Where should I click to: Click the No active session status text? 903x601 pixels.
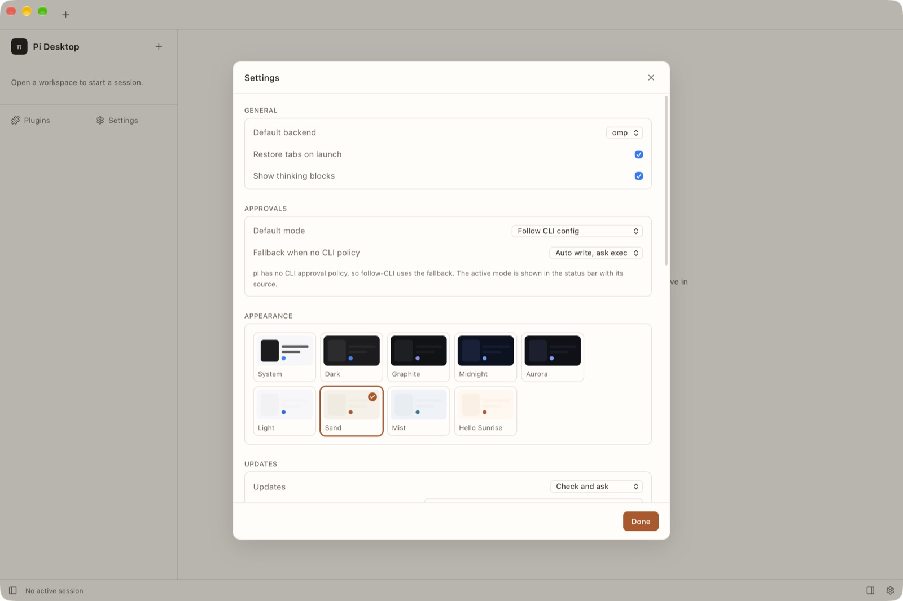[x=54, y=591]
